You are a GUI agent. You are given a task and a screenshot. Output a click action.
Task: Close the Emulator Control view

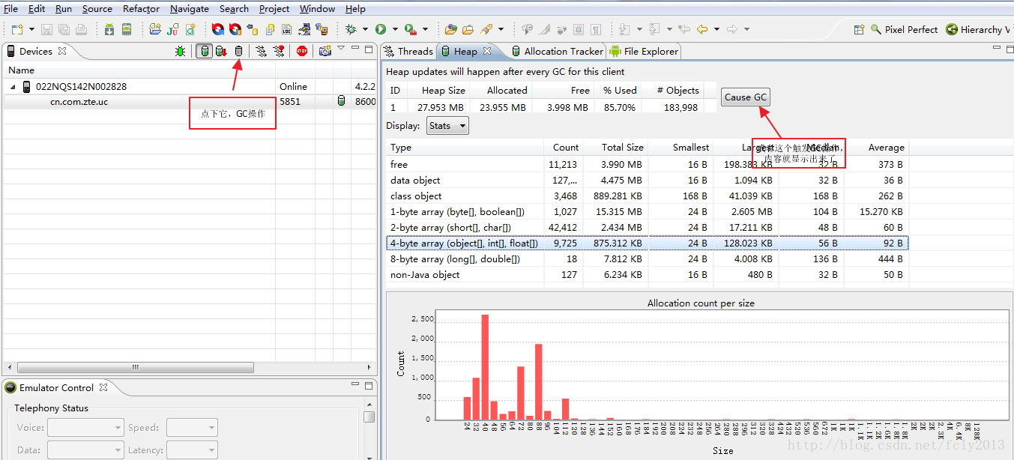pos(103,387)
